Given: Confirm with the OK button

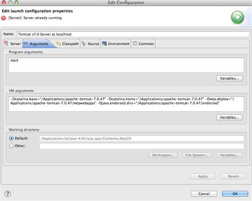Looking at the screenshot, I should (x=235, y=194).
